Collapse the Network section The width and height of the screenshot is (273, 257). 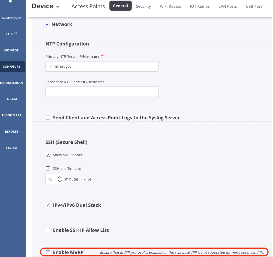(x=47, y=25)
